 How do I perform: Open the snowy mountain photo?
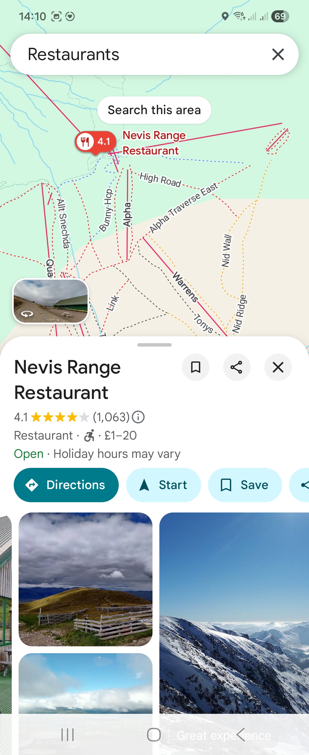coord(234,613)
